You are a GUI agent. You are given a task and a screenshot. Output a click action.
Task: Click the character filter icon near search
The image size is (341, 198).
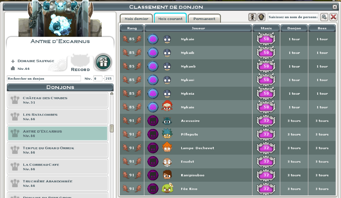pos(252,17)
